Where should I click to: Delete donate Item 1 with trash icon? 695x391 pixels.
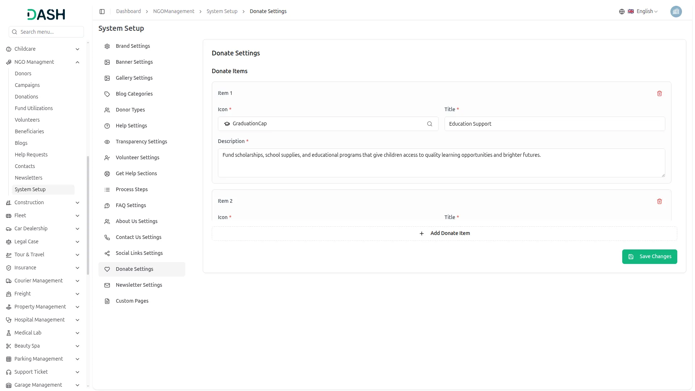659,93
